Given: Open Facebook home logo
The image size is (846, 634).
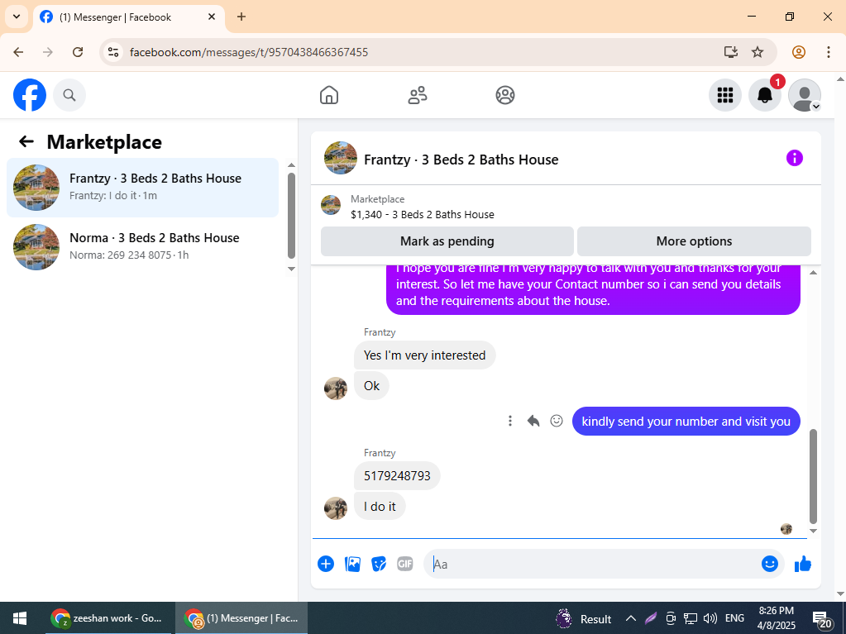Looking at the screenshot, I should tap(30, 95).
